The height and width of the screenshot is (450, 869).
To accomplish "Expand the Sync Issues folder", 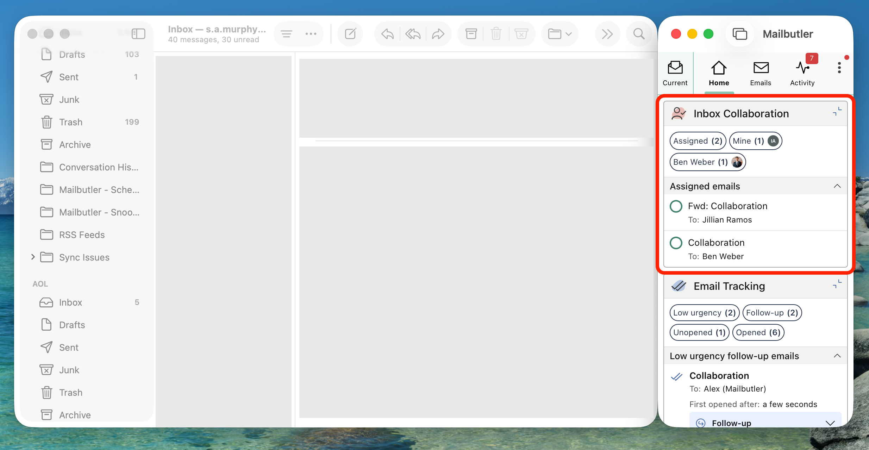I will pos(33,257).
